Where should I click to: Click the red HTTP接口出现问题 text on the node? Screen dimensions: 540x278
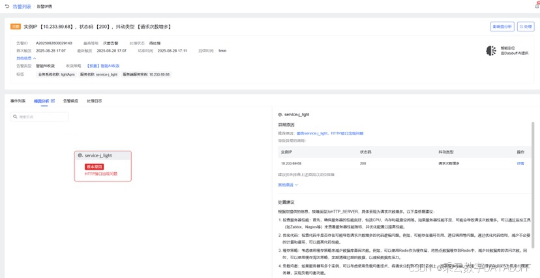tap(101, 174)
